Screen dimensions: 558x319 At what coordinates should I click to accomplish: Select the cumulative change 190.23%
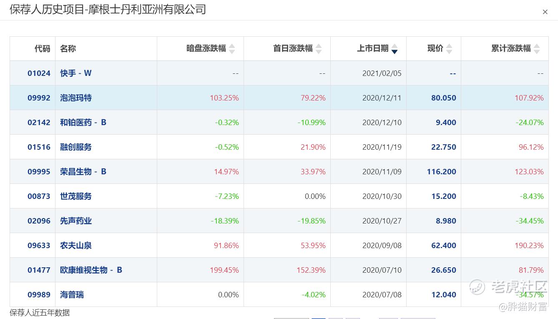(529, 246)
